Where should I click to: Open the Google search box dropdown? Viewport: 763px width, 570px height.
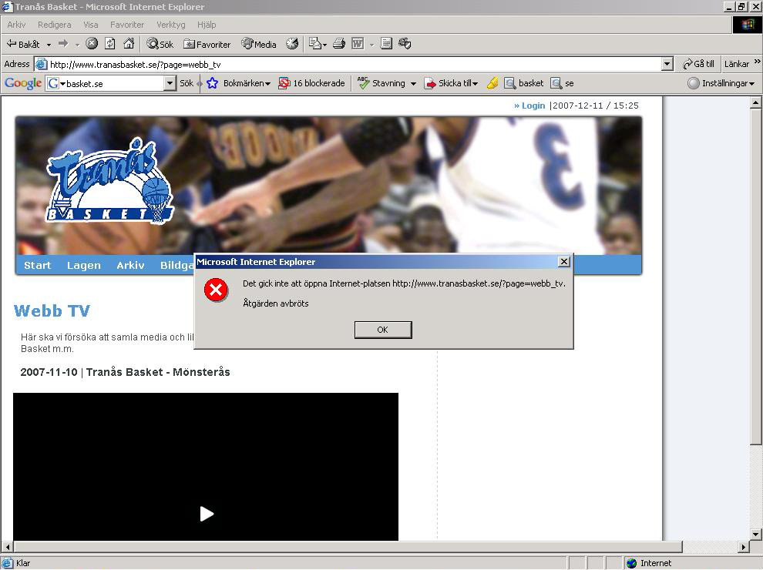(x=170, y=83)
